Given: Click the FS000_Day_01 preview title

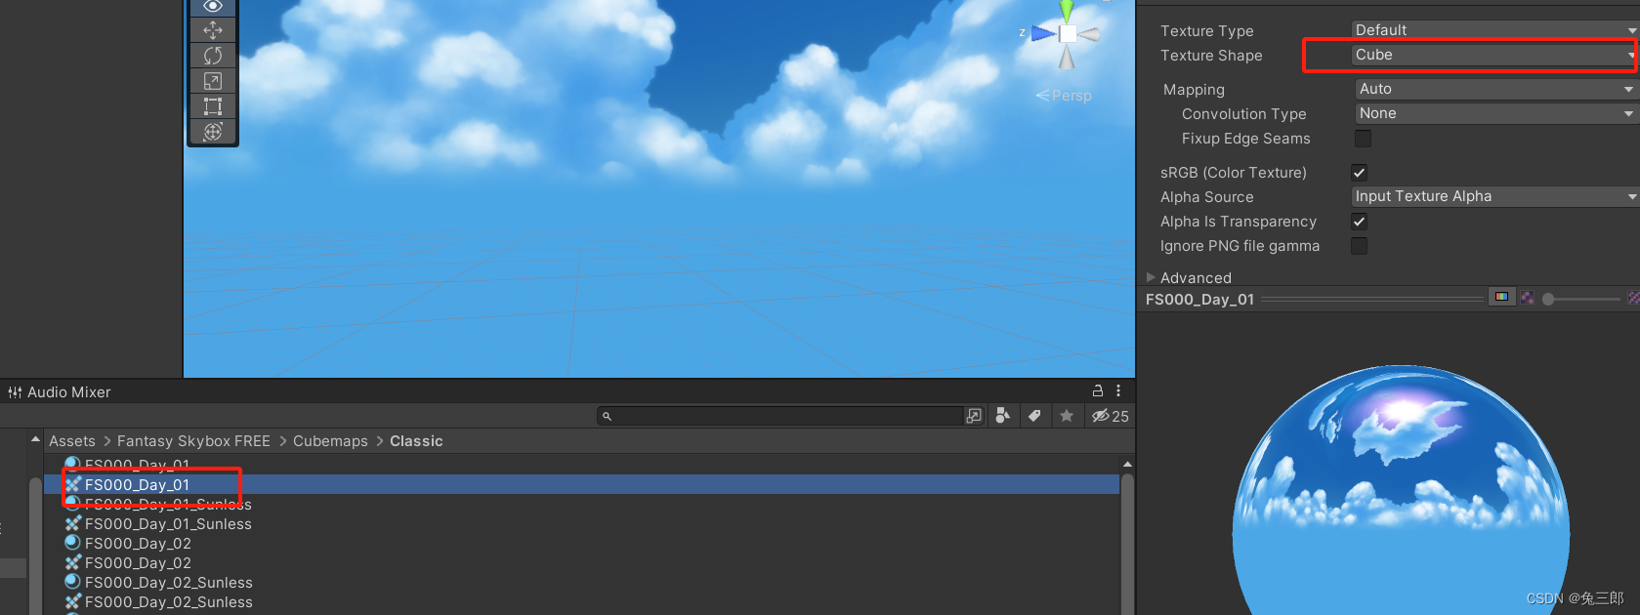Looking at the screenshot, I should pyautogui.click(x=1199, y=300).
